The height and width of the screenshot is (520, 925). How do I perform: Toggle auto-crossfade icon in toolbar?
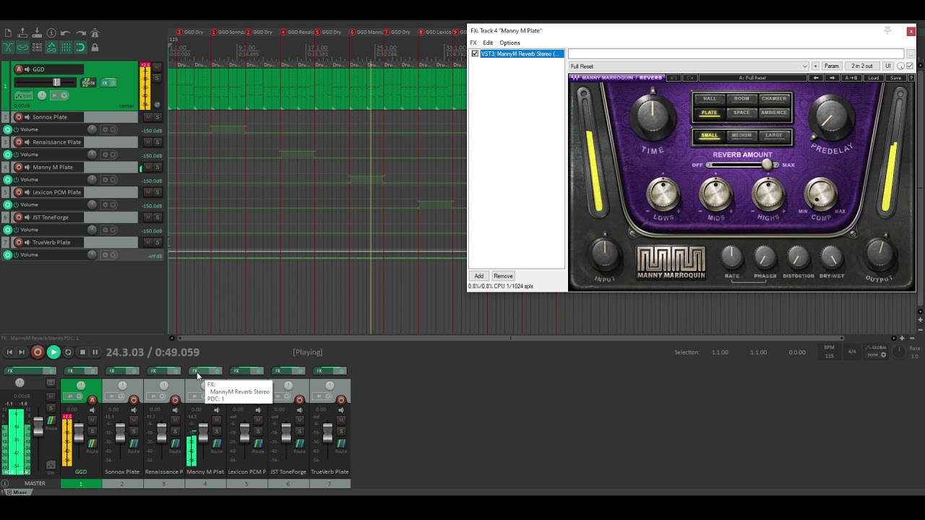8,48
